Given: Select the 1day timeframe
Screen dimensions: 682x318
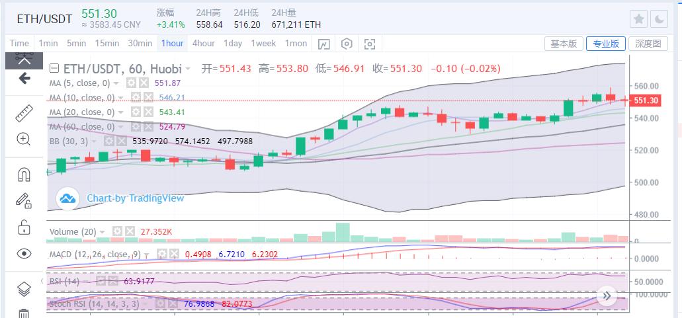Looking at the screenshot, I should point(232,44).
